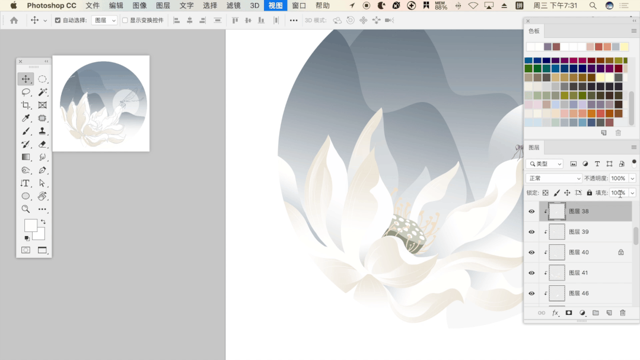Swap foreground and background colors

point(43,222)
